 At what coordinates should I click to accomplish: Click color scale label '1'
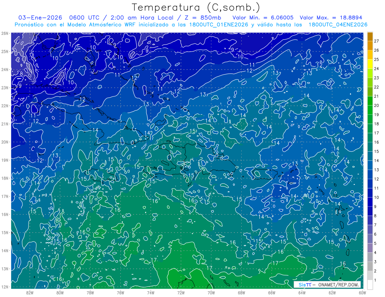click(x=375, y=280)
